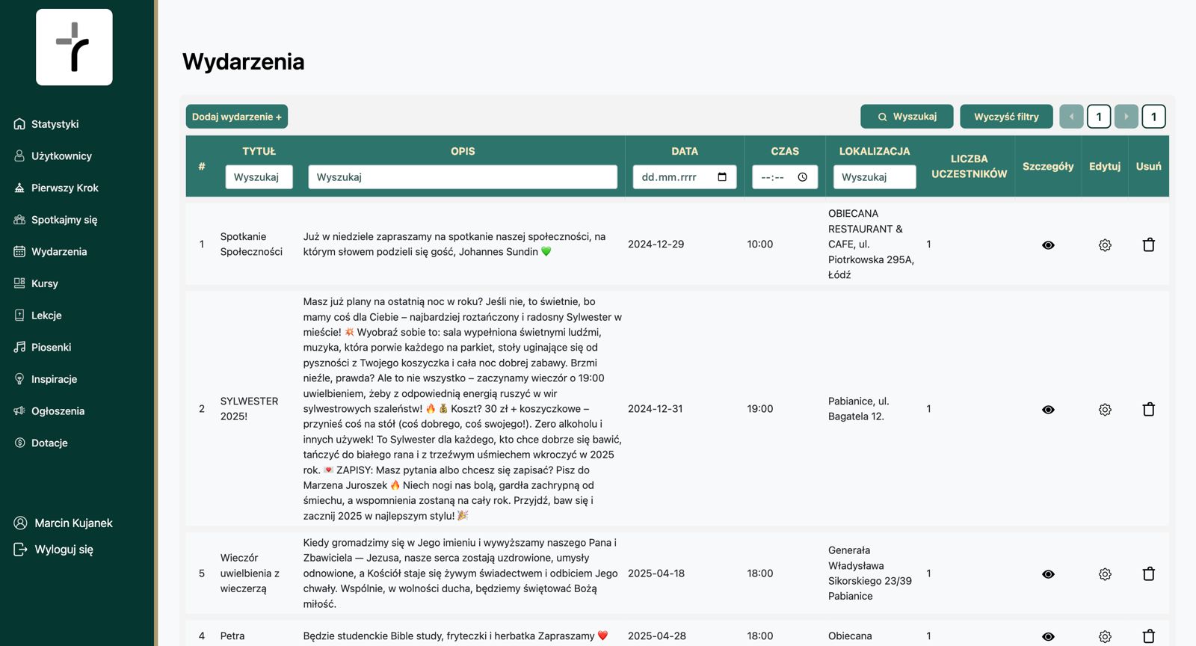Edit the Wieczór uwielbienia z wieczerzą event
The height and width of the screenshot is (646, 1196).
[x=1105, y=573]
